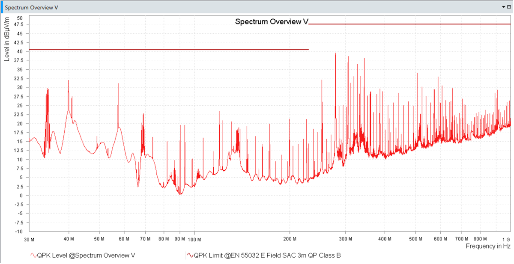Expand the chart title Spectrum Overview V
The height and width of the screenshot is (264, 514).
(272, 21)
